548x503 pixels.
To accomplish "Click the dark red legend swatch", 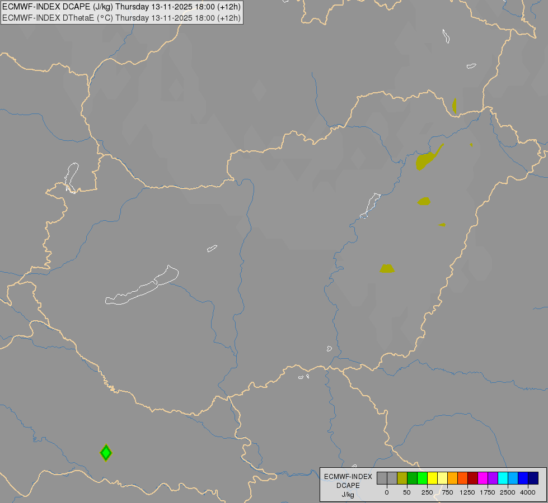I will coord(473,478).
